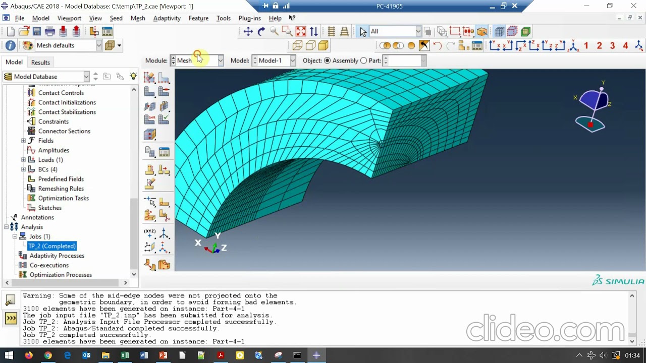646x363 pixels.
Task: Create a new model database
Action: (x=11, y=32)
